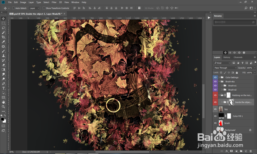
Task: Select the Brush tool
Action: (x=3, y=51)
